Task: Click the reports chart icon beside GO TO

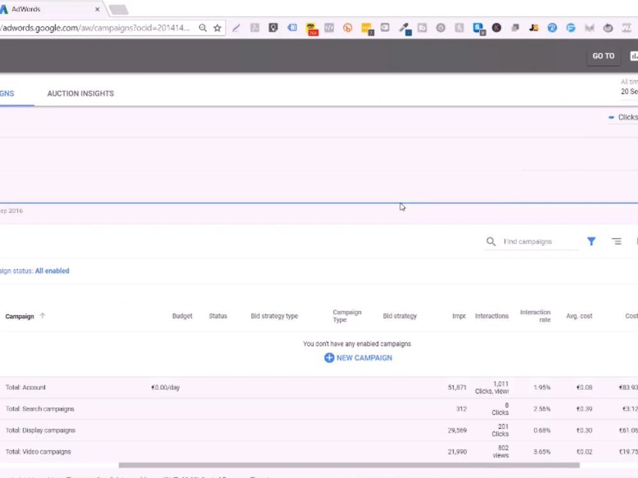Action: pyautogui.click(x=634, y=56)
